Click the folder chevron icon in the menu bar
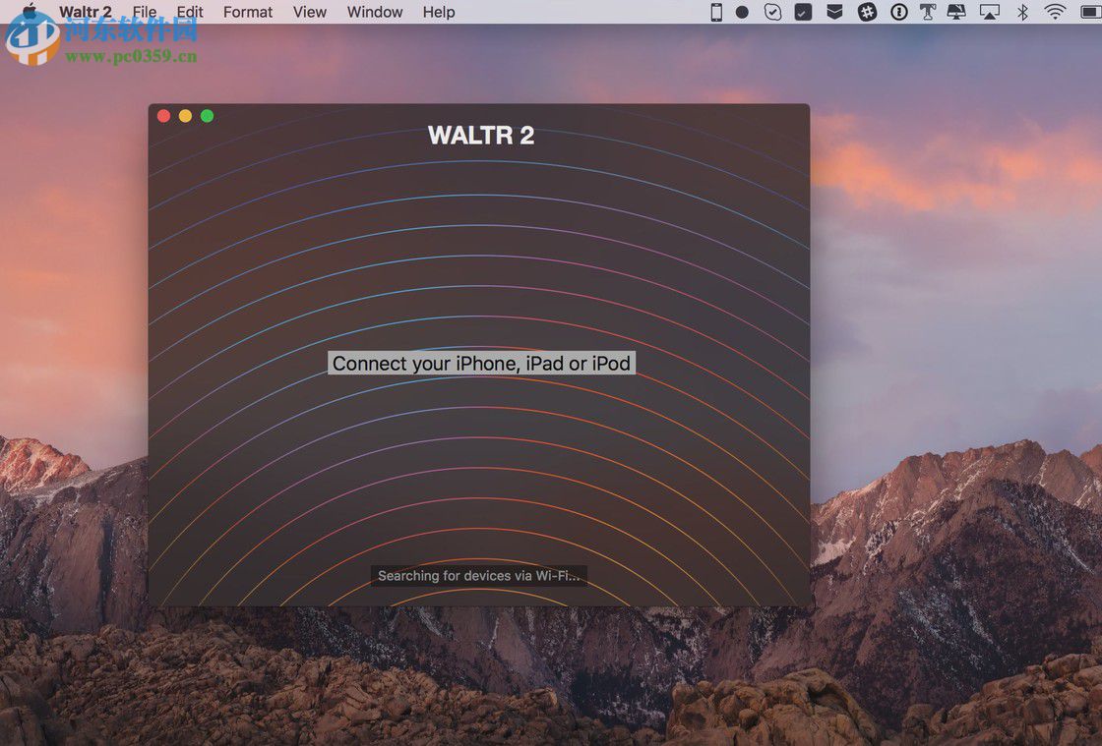The width and height of the screenshot is (1102, 746). [x=833, y=12]
